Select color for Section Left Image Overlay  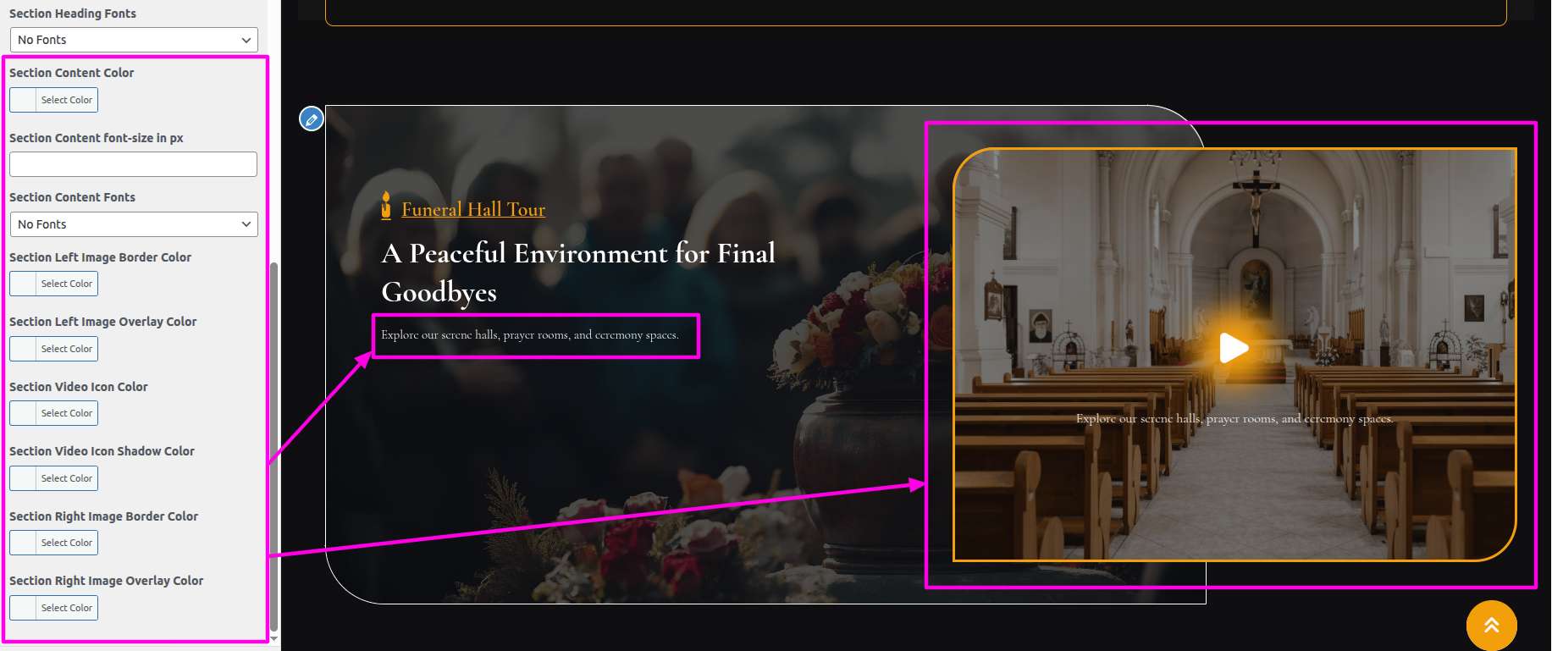tap(54, 349)
